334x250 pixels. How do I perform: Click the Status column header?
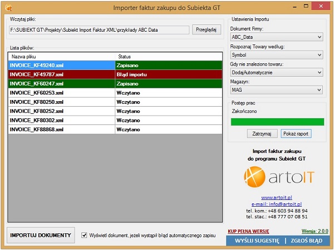point(169,57)
